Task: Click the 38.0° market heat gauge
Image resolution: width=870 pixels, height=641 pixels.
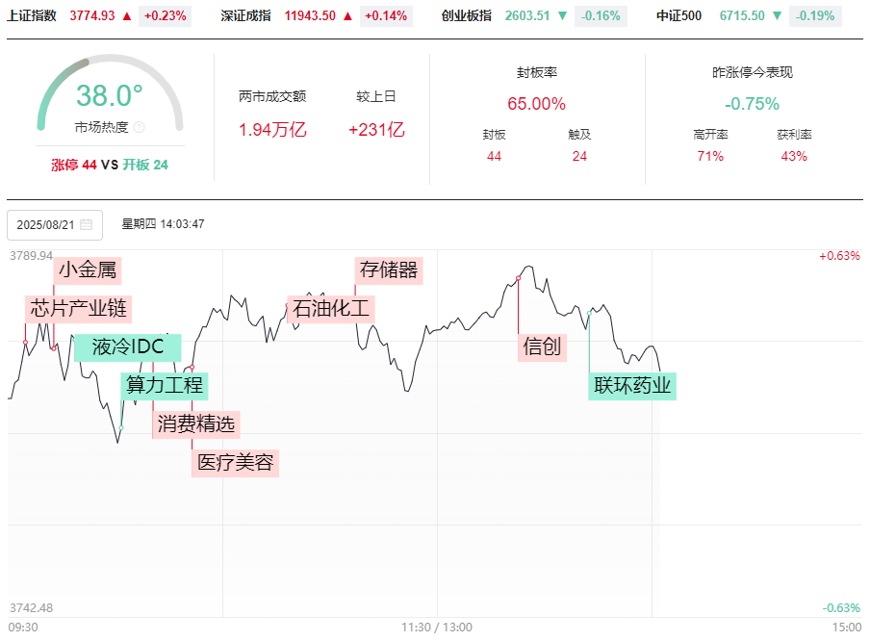Action: (110, 96)
